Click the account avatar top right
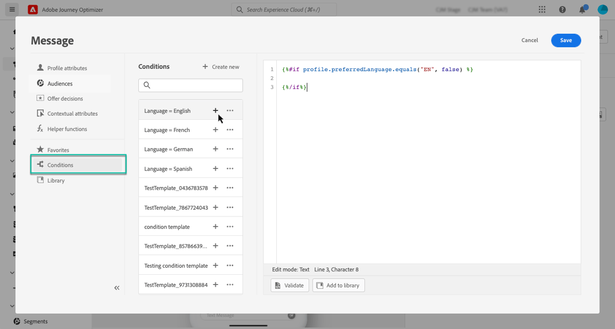Viewport: 615px width, 329px height. click(602, 9)
